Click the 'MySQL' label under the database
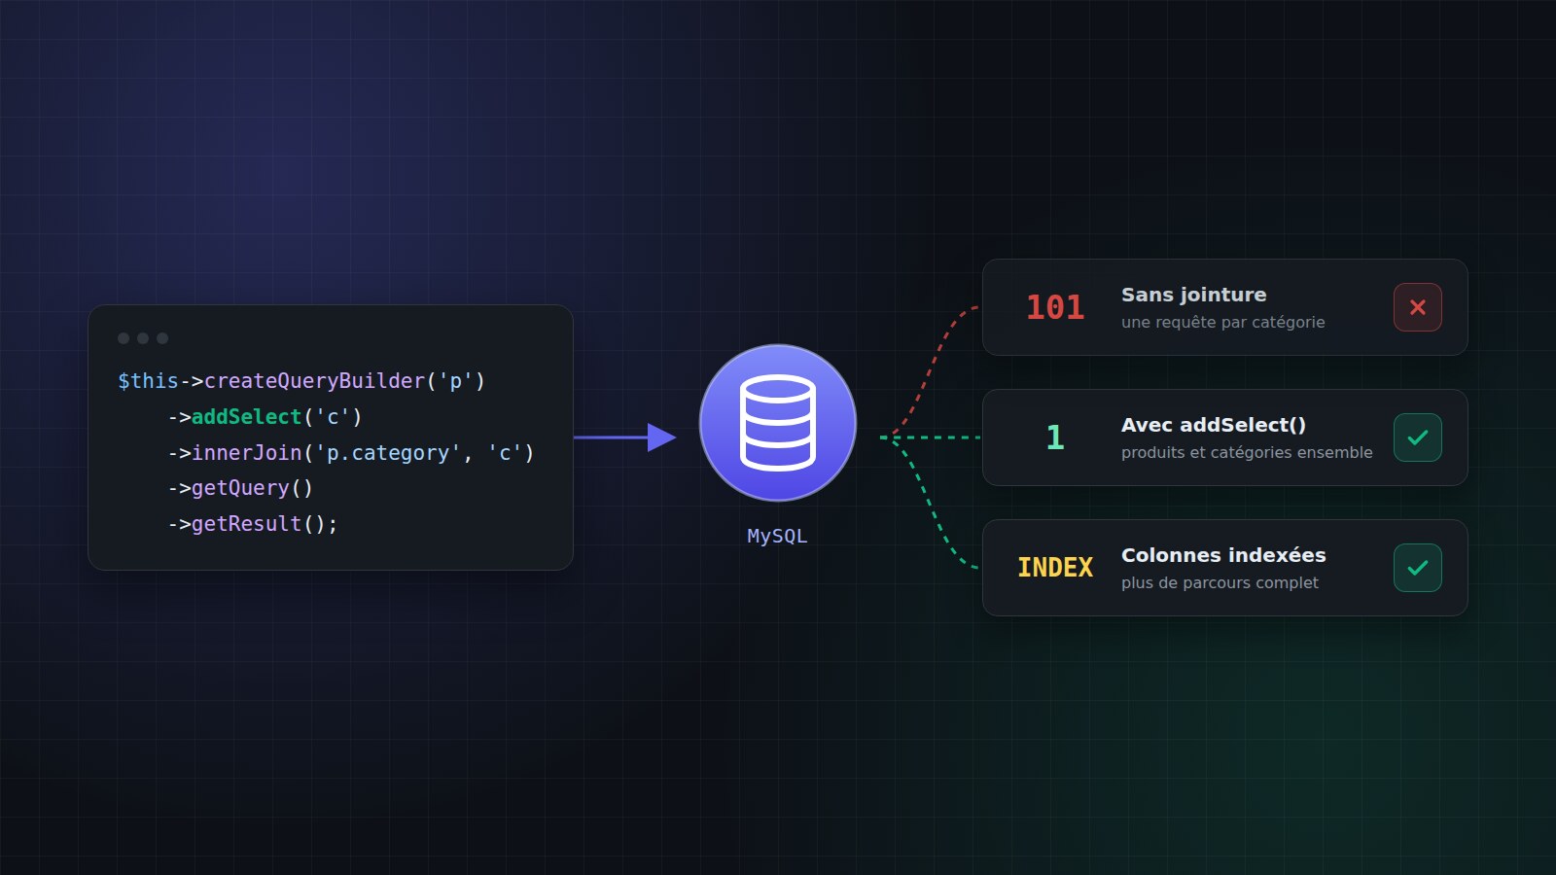 click(777, 536)
